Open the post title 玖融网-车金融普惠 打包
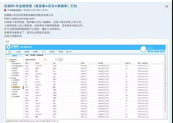173x123 pixels. coord(40,6)
